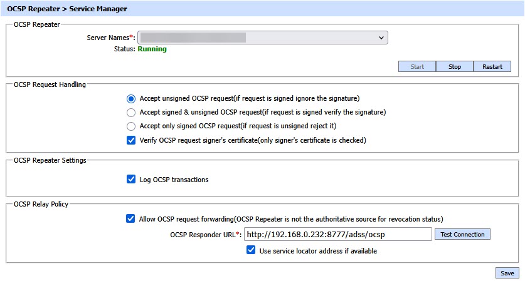Screen dimensions: 525x281
Task: Click the OCSP Request Handling section heading
Action: (50, 84)
